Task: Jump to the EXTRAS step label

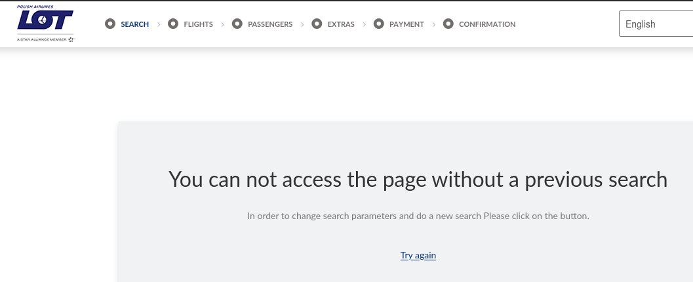Action: pyautogui.click(x=341, y=24)
